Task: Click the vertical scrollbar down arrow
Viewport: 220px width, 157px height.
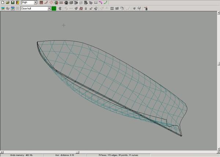Action: (219, 149)
